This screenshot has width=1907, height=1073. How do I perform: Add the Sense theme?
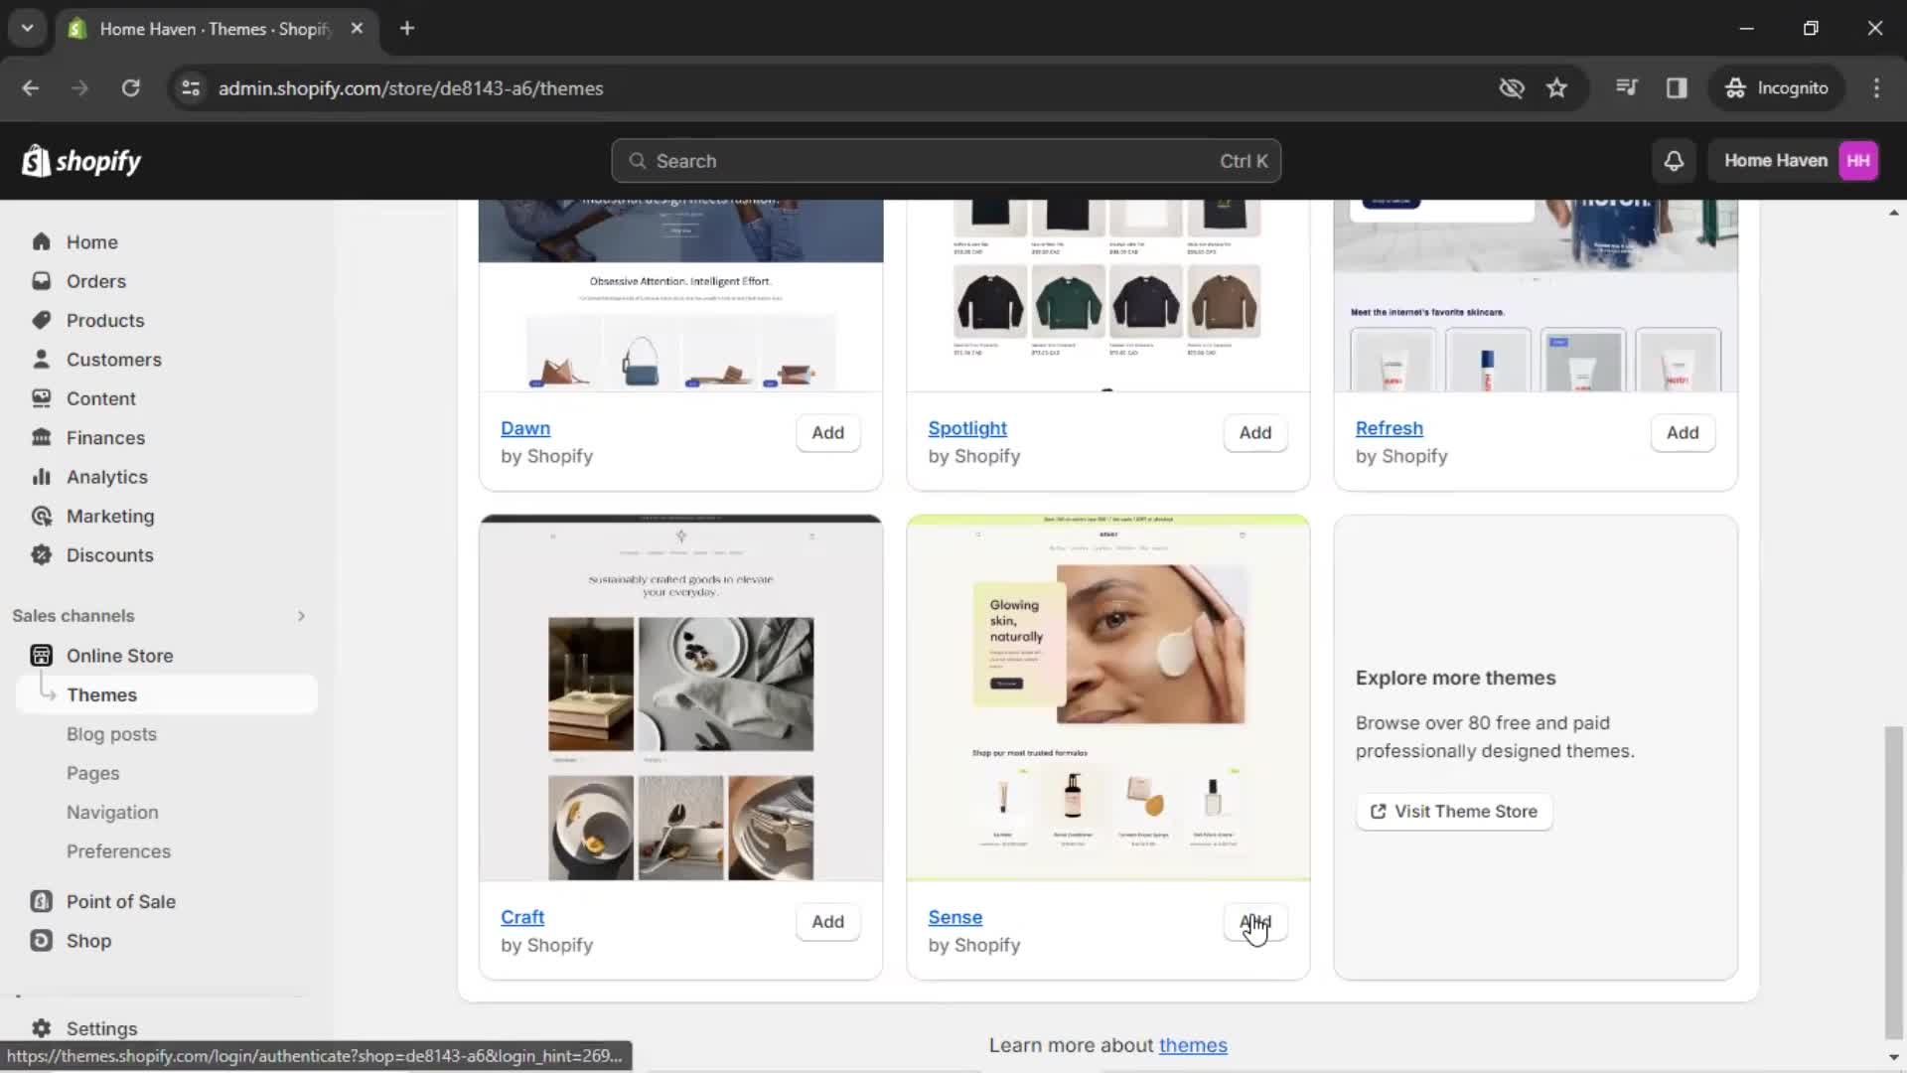pos(1254,921)
